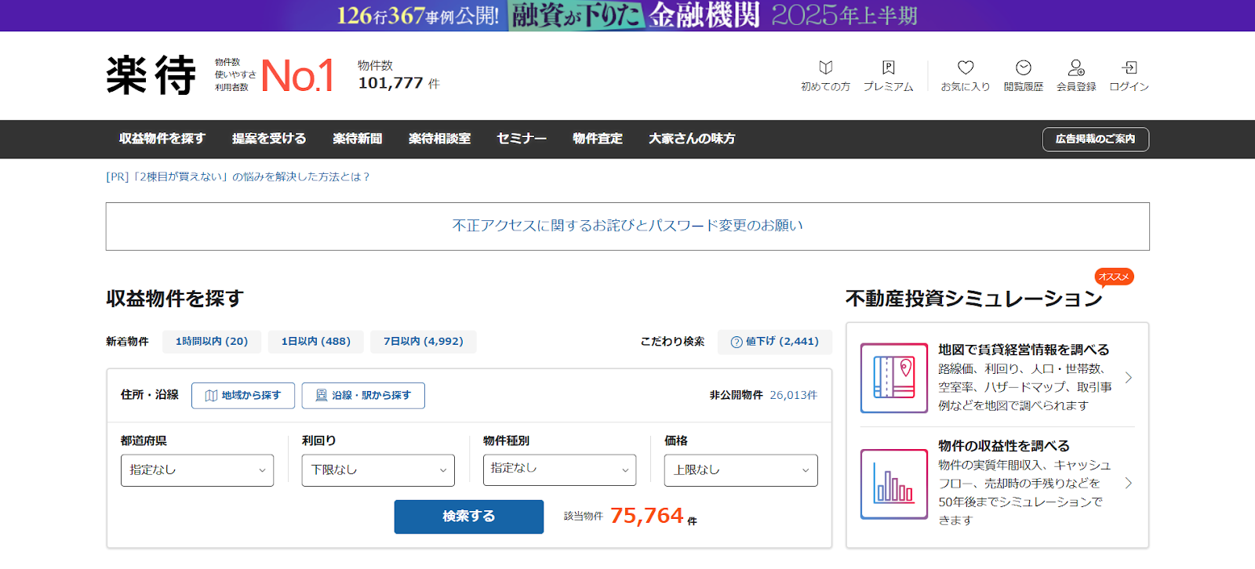Open the 不正アクセスに関するお詫び notice
Viewport: 1255px width, 569px height.
coord(627,227)
